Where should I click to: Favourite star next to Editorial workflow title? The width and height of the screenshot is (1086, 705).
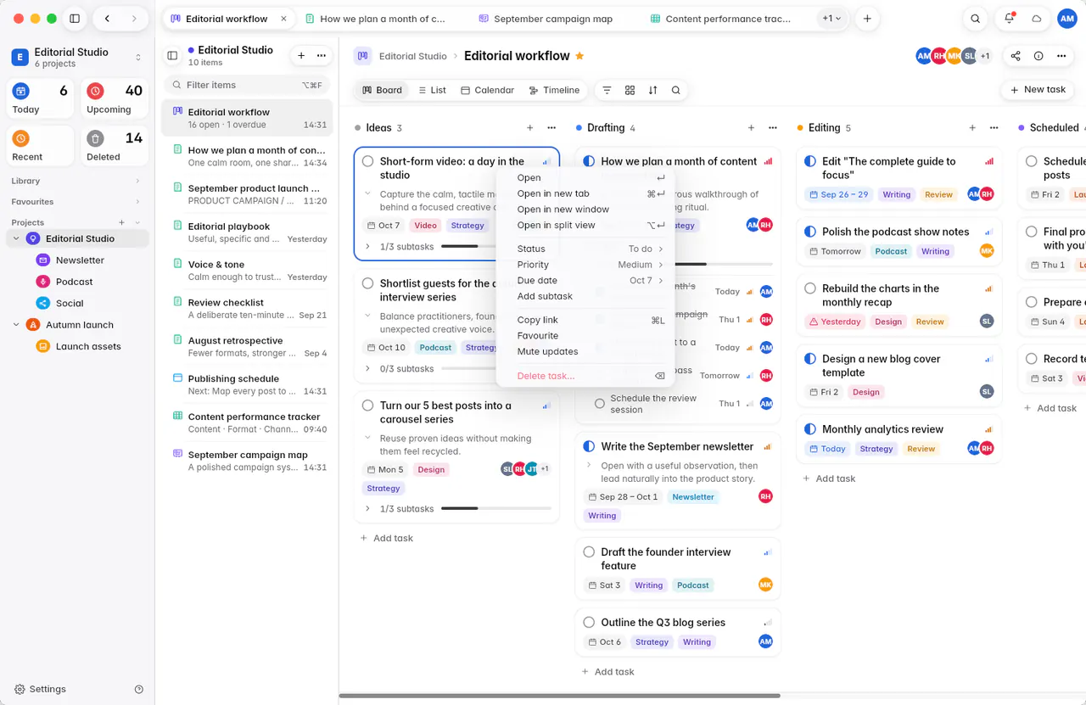click(579, 56)
